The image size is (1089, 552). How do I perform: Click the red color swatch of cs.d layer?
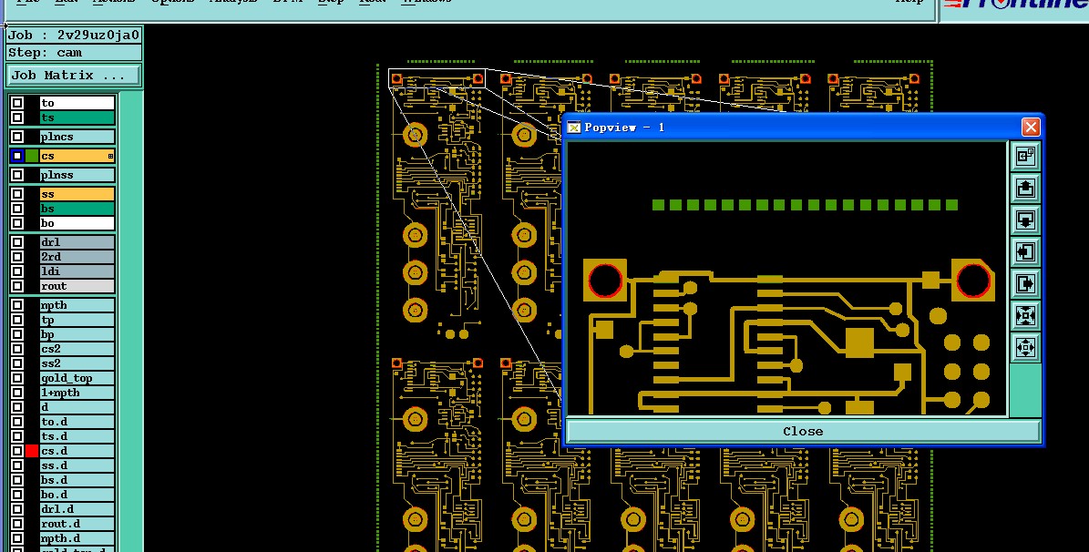(32, 451)
